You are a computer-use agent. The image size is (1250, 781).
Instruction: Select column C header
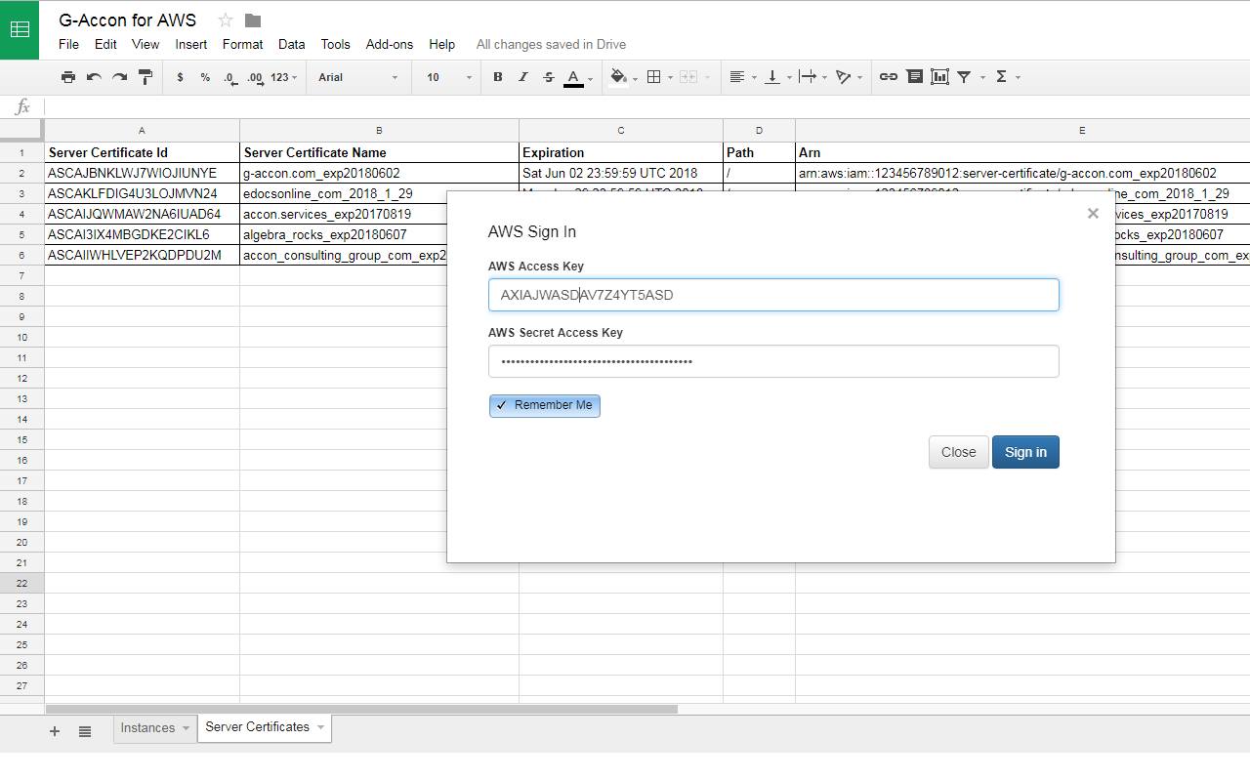point(621,130)
